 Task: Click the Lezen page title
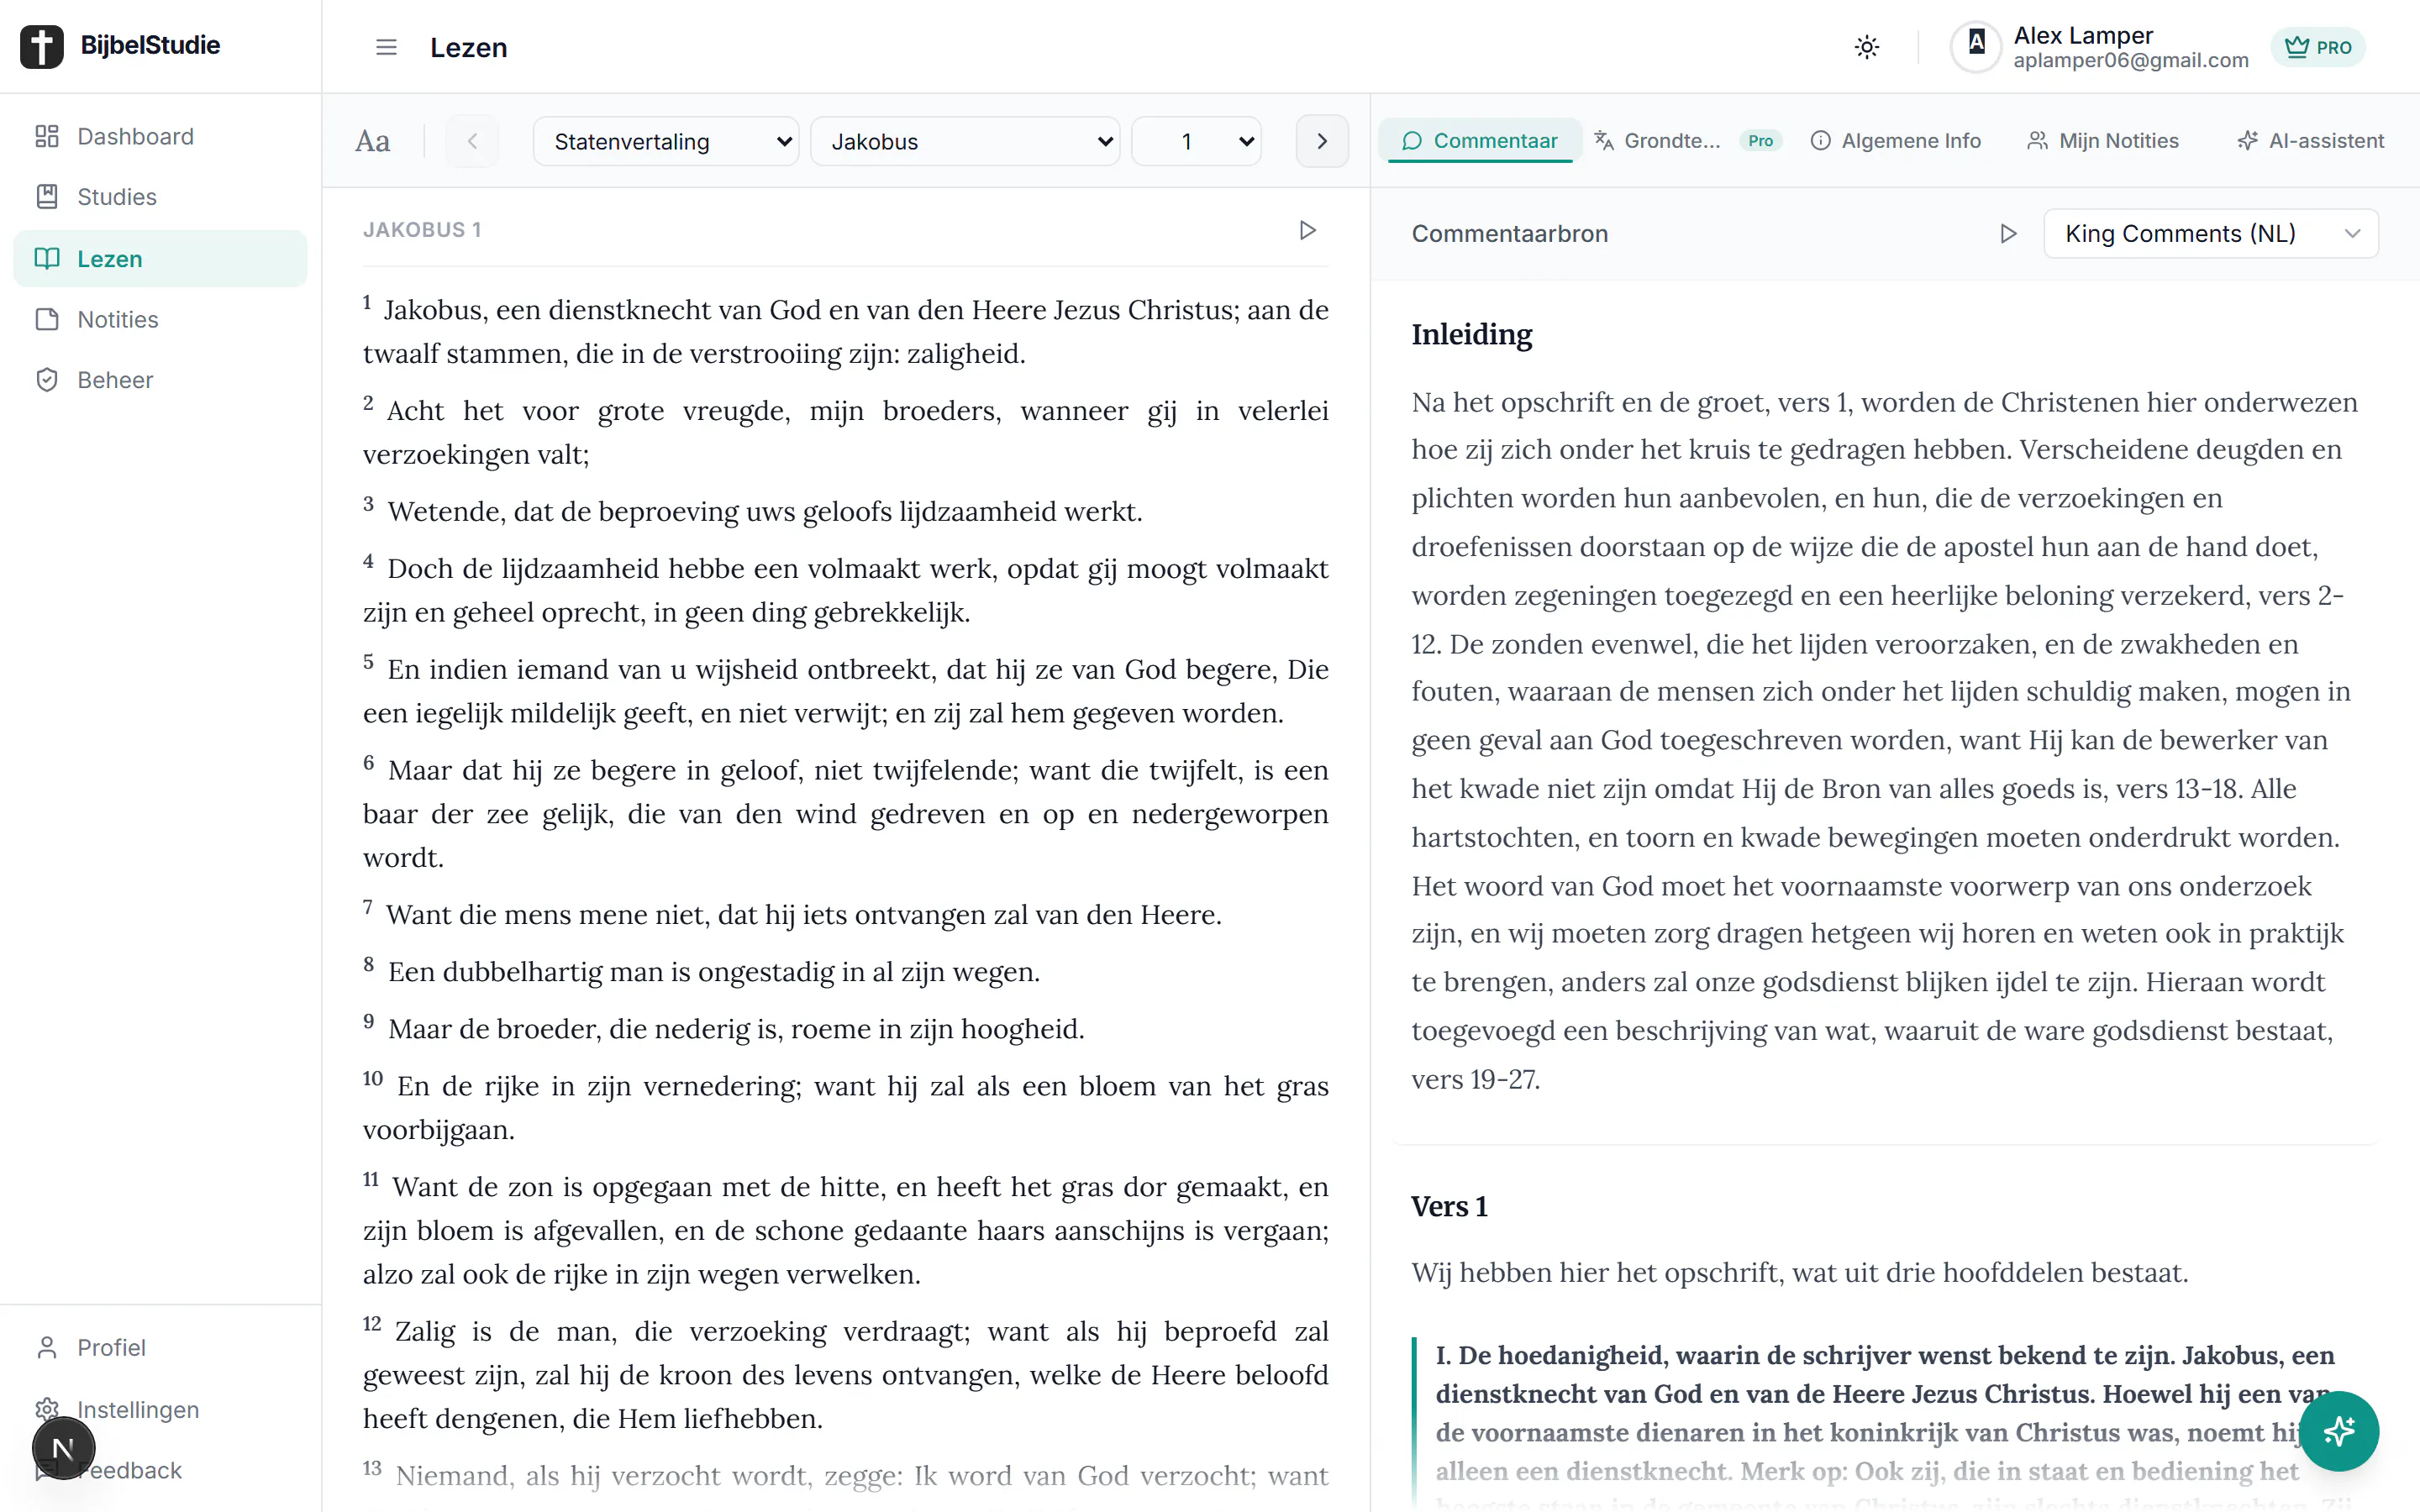[468, 48]
